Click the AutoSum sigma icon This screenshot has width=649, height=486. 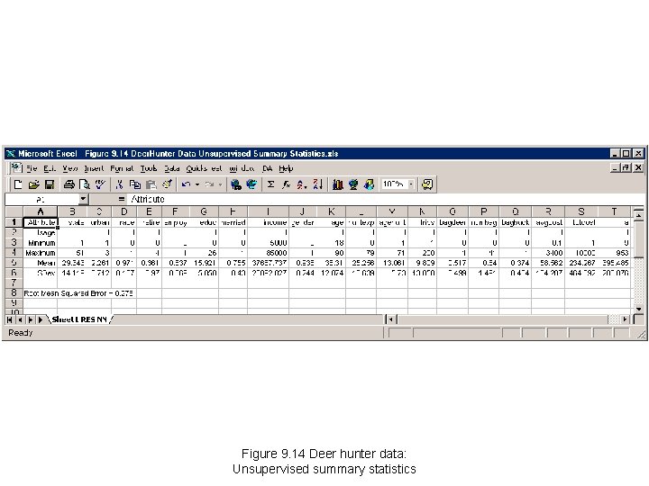[270, 184]
